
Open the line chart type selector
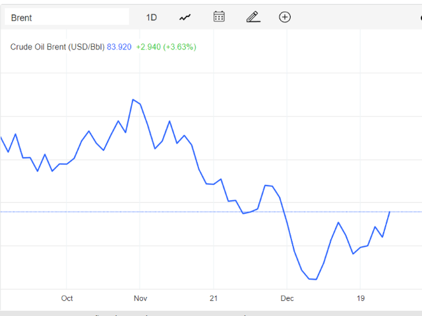(x=185, y=18)
